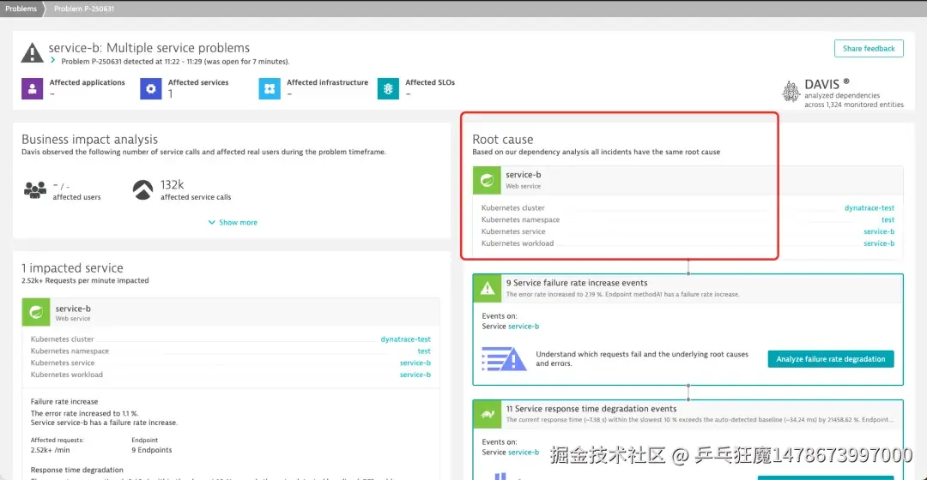Open Kubernetes service service-b link in Root cause
The width and height of the screenshot is (927, 480).
(879, 231)
